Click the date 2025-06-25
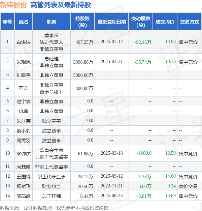The width and height of the screenshot is (202, 211). point(112,195)
